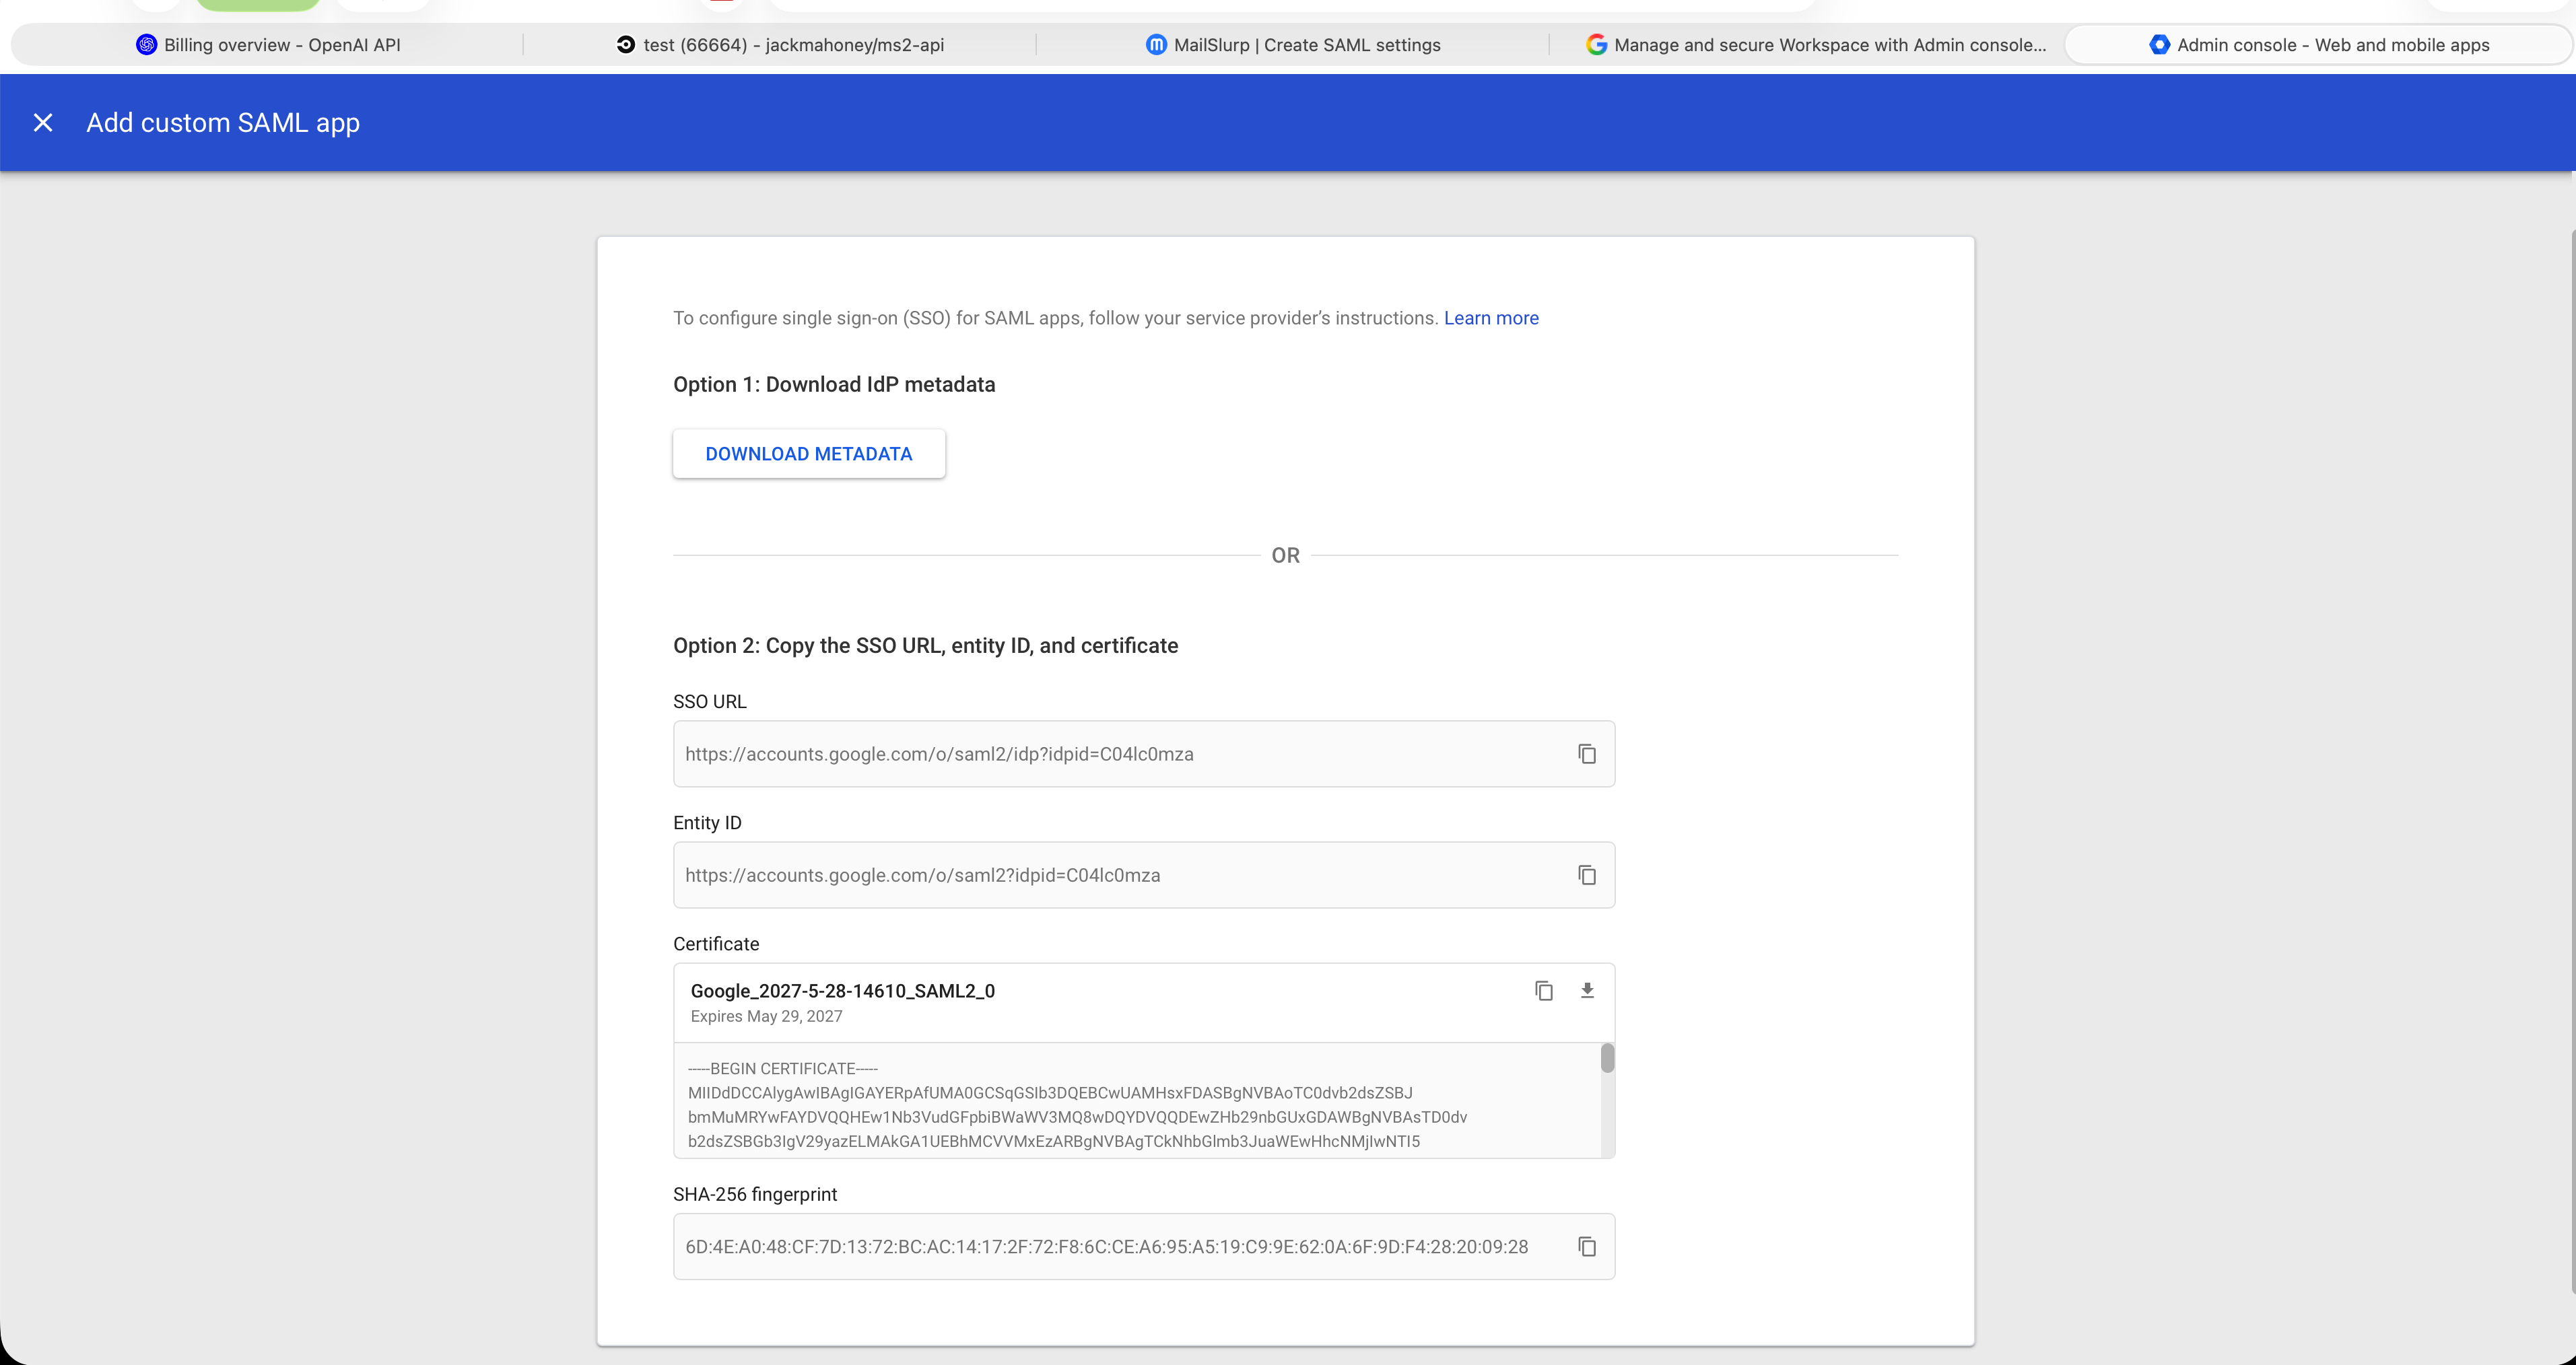Switch to Billing overview - OpenAI API tab

(x=282, y=45)
